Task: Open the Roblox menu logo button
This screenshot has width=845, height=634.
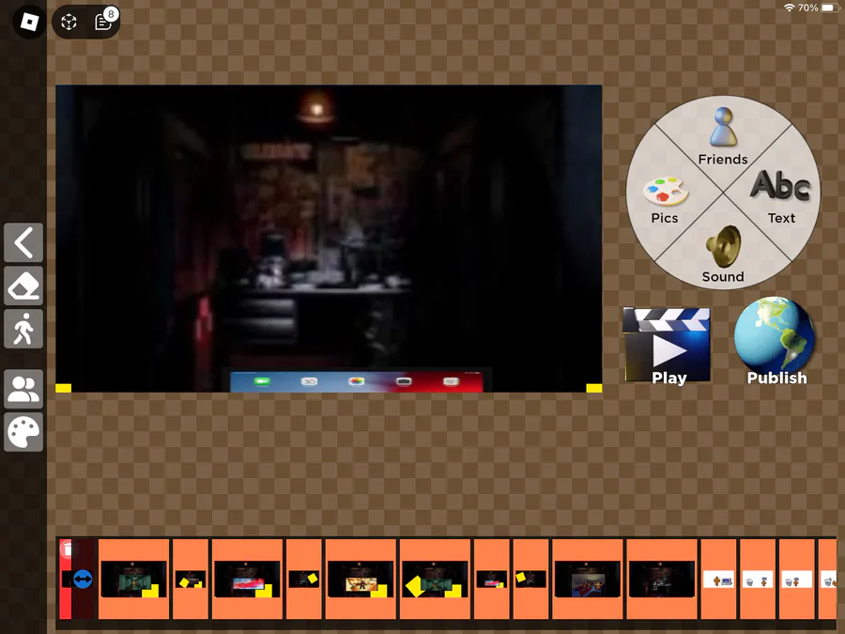Action: click(28, 22)
